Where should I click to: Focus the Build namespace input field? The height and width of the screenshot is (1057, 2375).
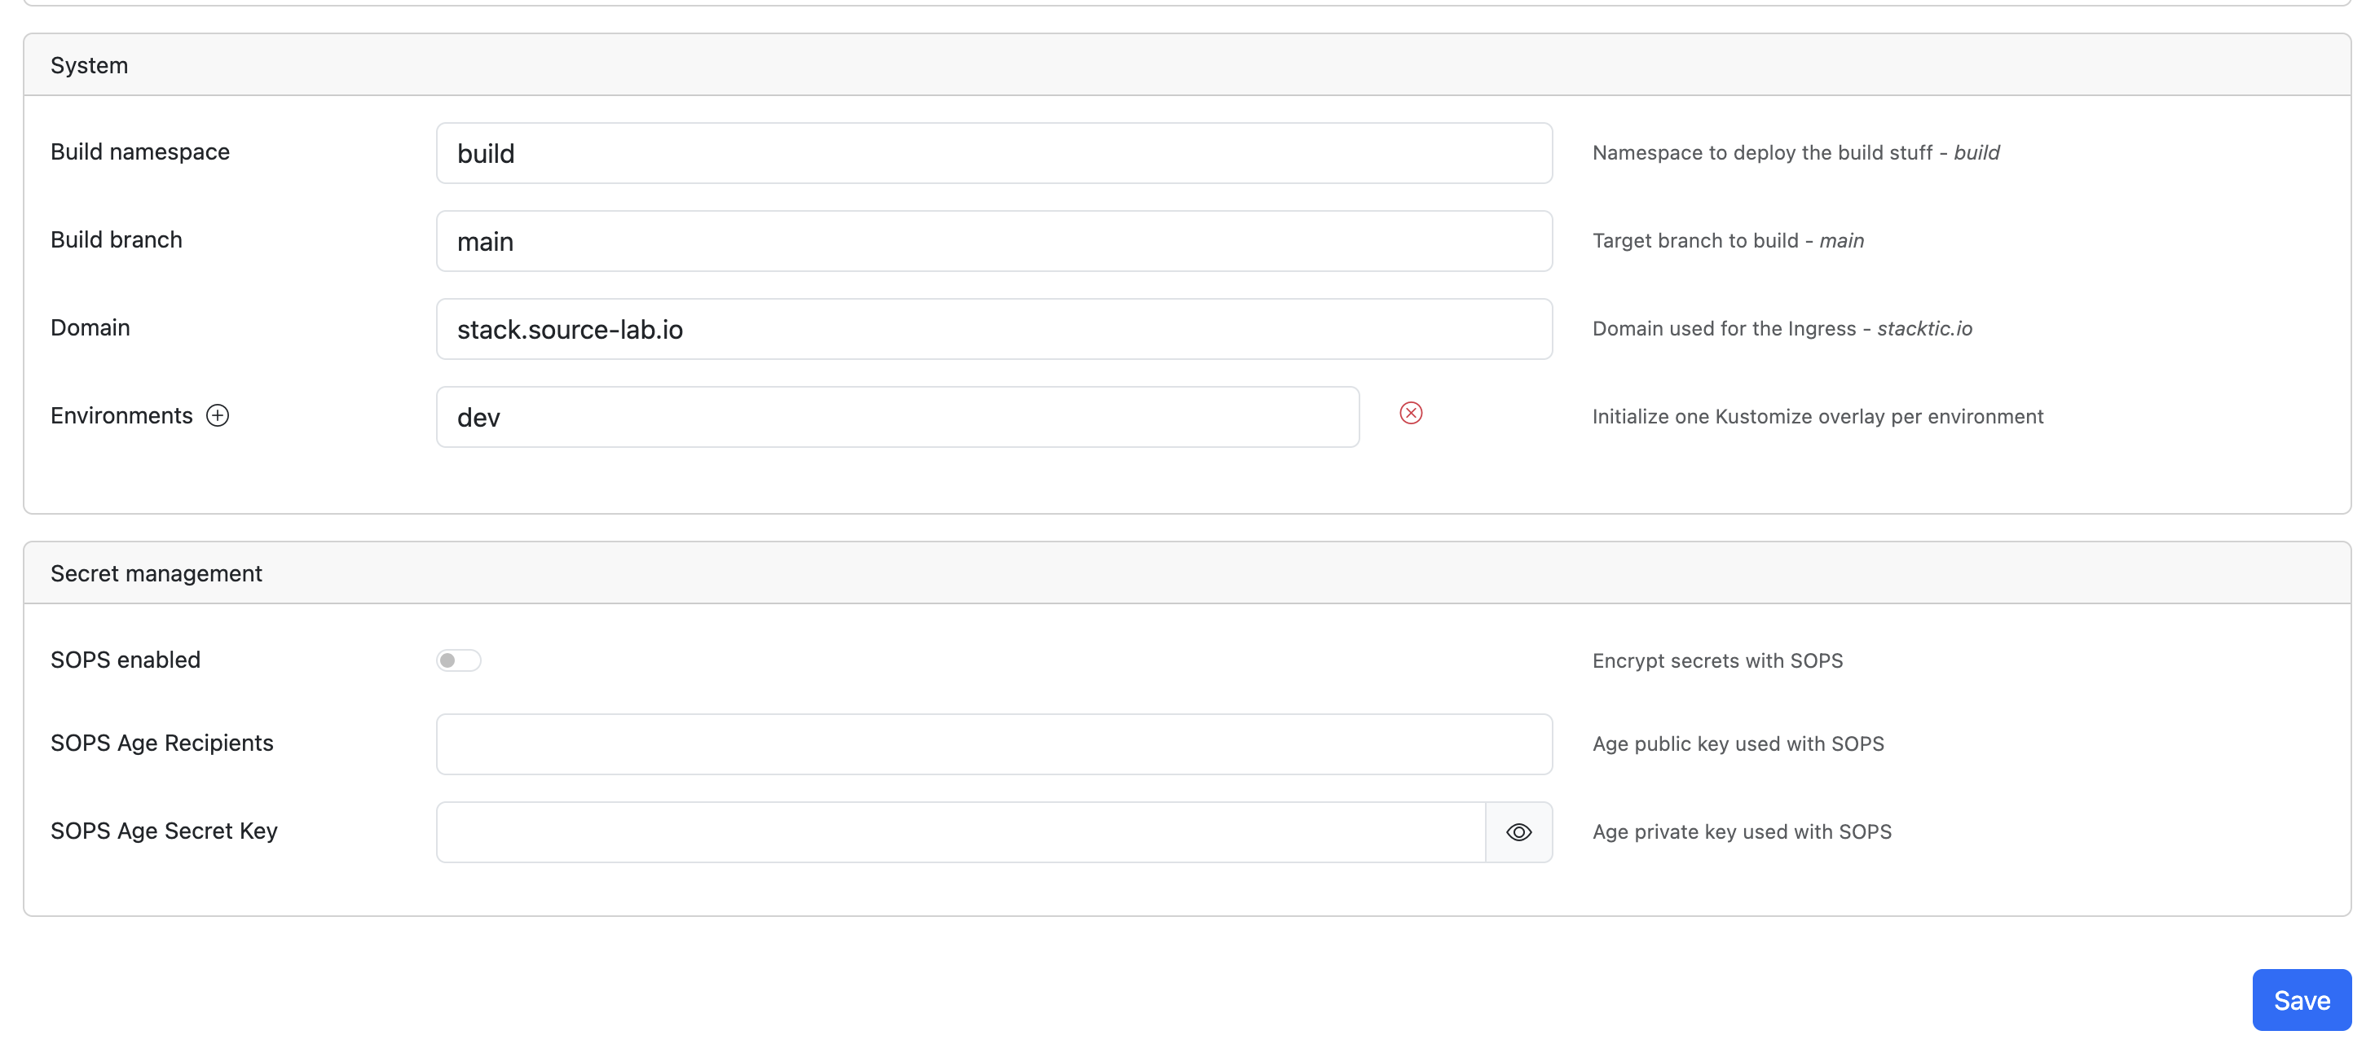(993, 153)
